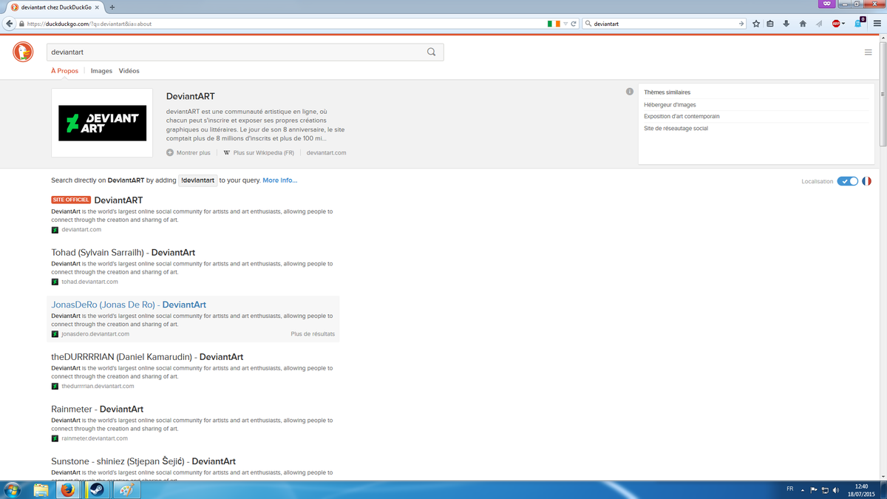Expand description with Montrer plus
887x499 pixels.
[188, 153]
